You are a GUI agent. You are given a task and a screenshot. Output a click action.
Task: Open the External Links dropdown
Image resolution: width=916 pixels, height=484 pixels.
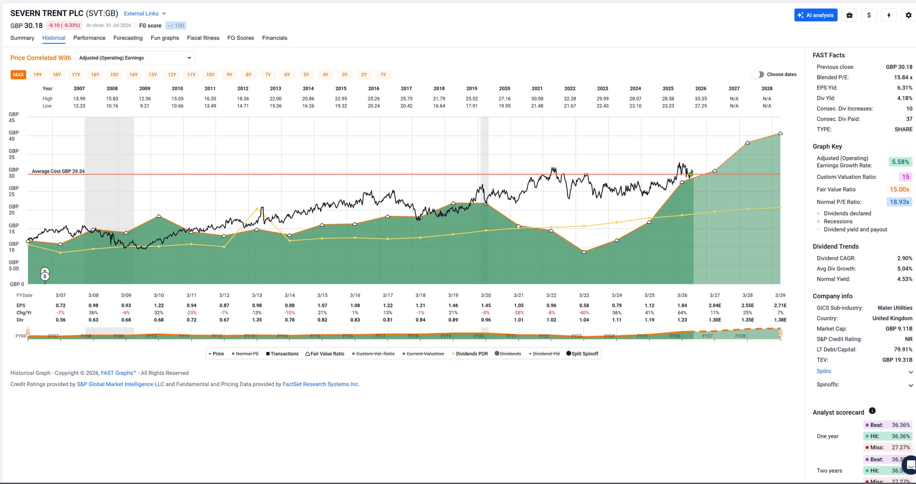[x=145, y=13]
